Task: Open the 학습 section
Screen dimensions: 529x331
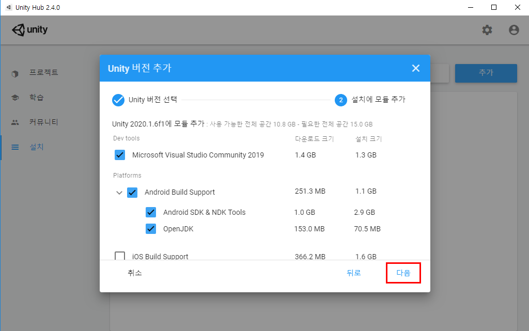Action: pyautogui.click(x=37, y=98)
